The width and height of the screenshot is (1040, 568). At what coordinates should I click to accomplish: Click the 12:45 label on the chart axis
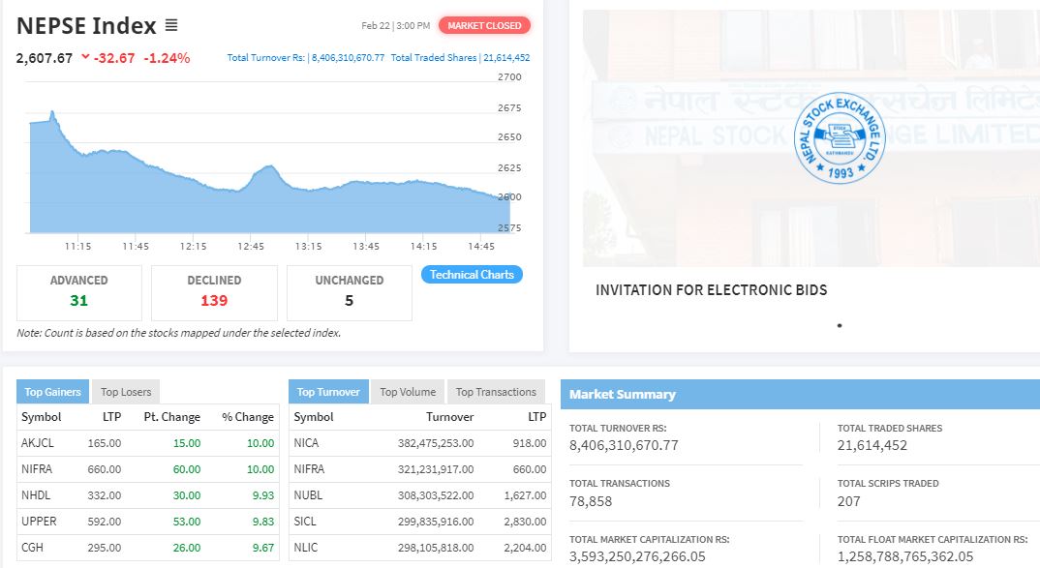click(x=251, y=246)
